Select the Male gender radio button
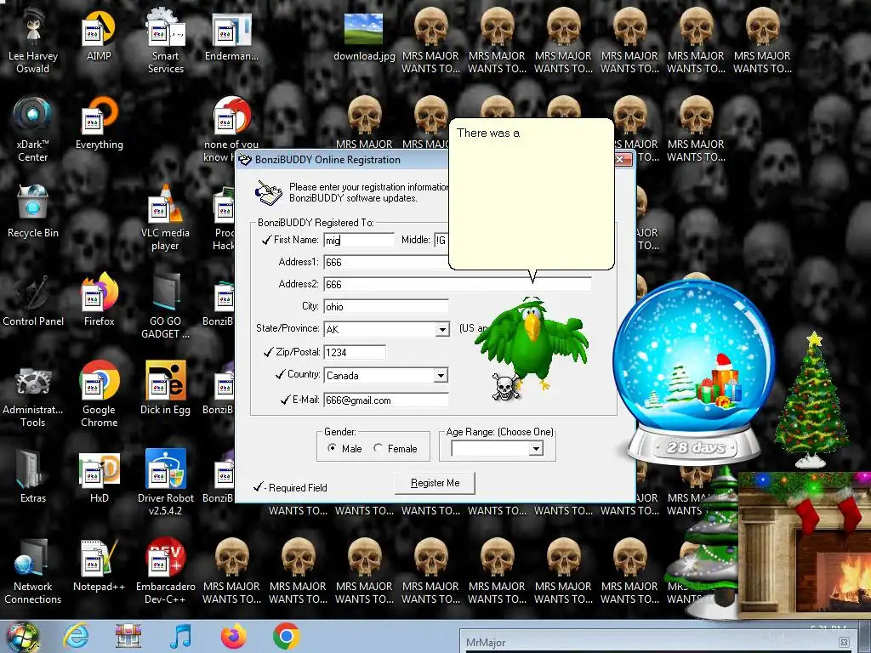 [332, 447]
